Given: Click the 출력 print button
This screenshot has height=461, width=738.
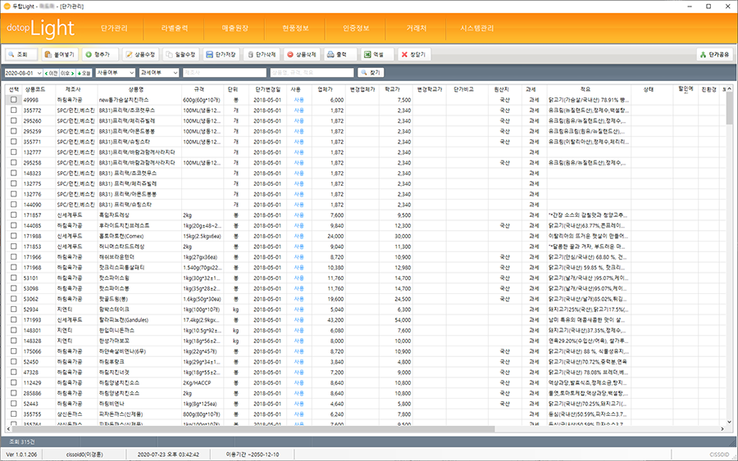Looking at the screenshot, I should pos(338,55).
